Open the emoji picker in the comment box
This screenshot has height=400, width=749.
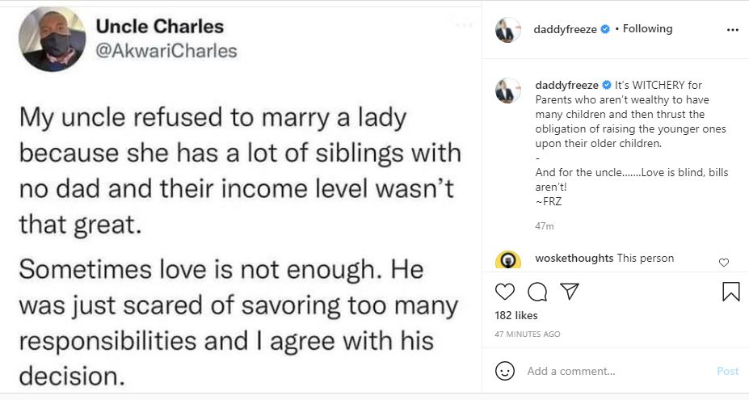tap(506, 371)
